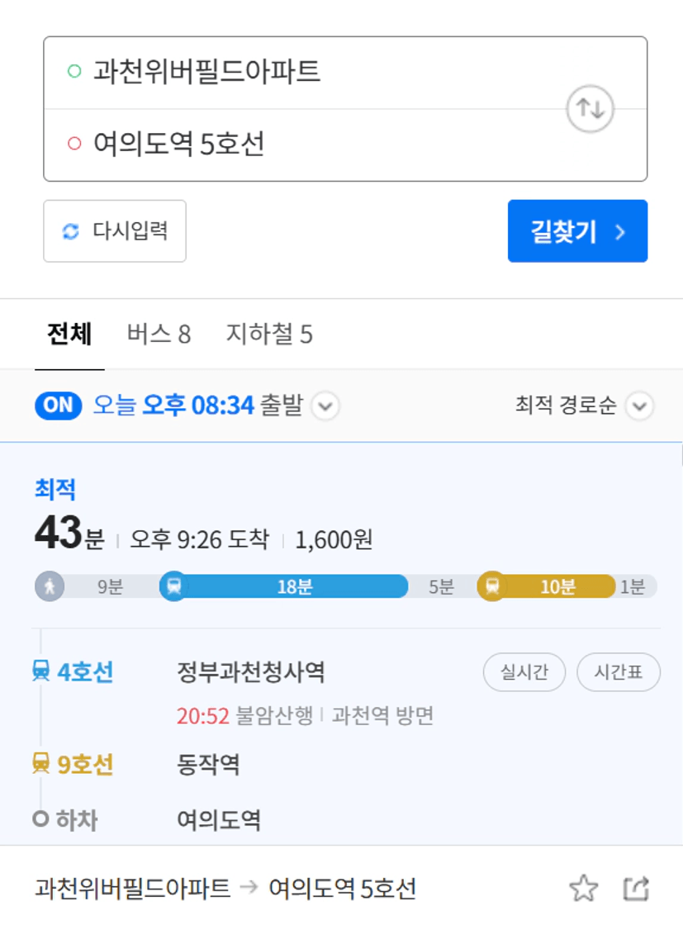683x925 pixels.
Task: Click the blue Line 4 subway icon on bar
Action: [x=174, y=586]
